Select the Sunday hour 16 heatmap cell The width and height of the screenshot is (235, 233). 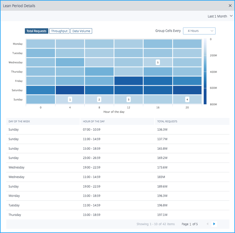[x=158, y=99]
